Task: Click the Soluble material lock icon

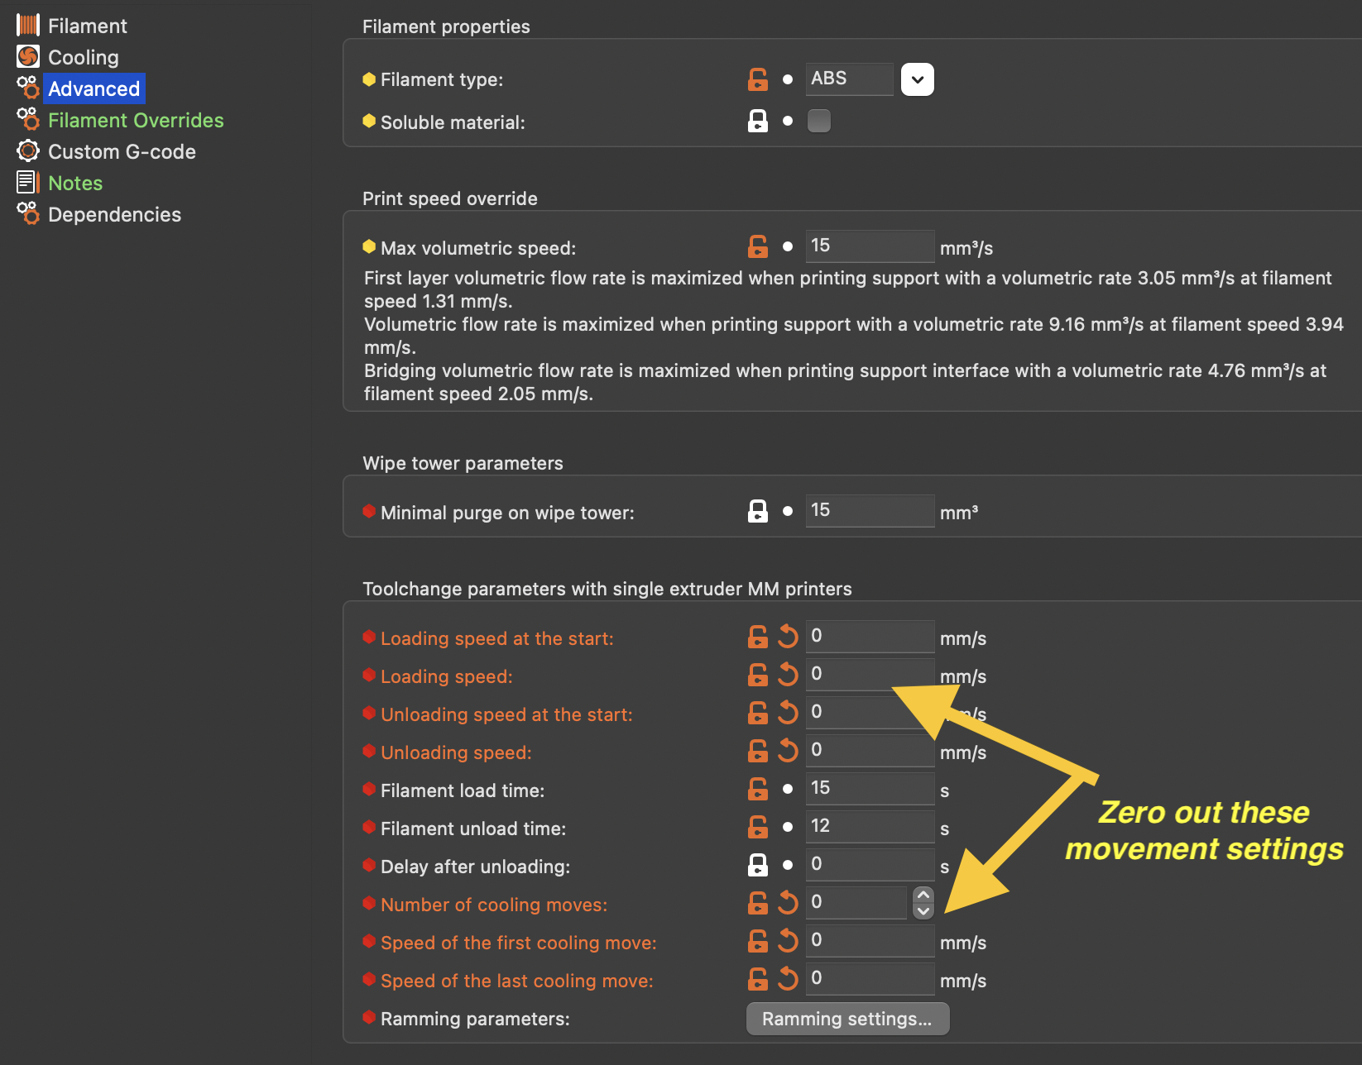Action: coord(758,122)
